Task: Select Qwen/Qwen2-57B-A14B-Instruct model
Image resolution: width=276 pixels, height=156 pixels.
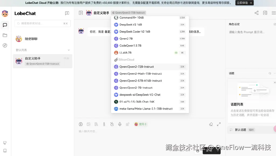Action: point(150,81)
